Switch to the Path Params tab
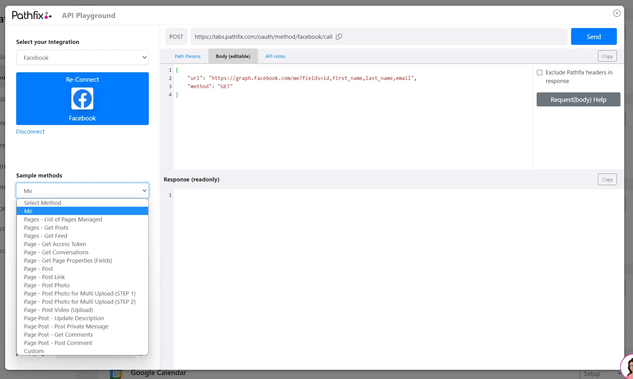 [188, 56]
